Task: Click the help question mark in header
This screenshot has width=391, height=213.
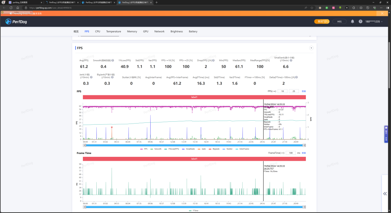Action: [x=360, y=21]
